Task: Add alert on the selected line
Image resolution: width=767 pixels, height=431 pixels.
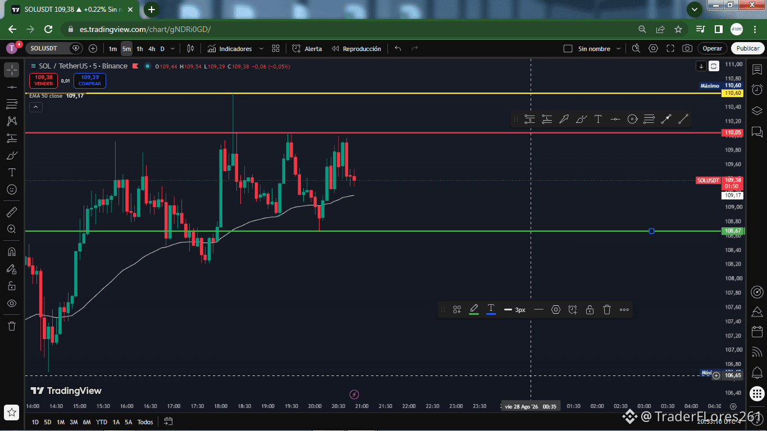Action: click(573, 309)
